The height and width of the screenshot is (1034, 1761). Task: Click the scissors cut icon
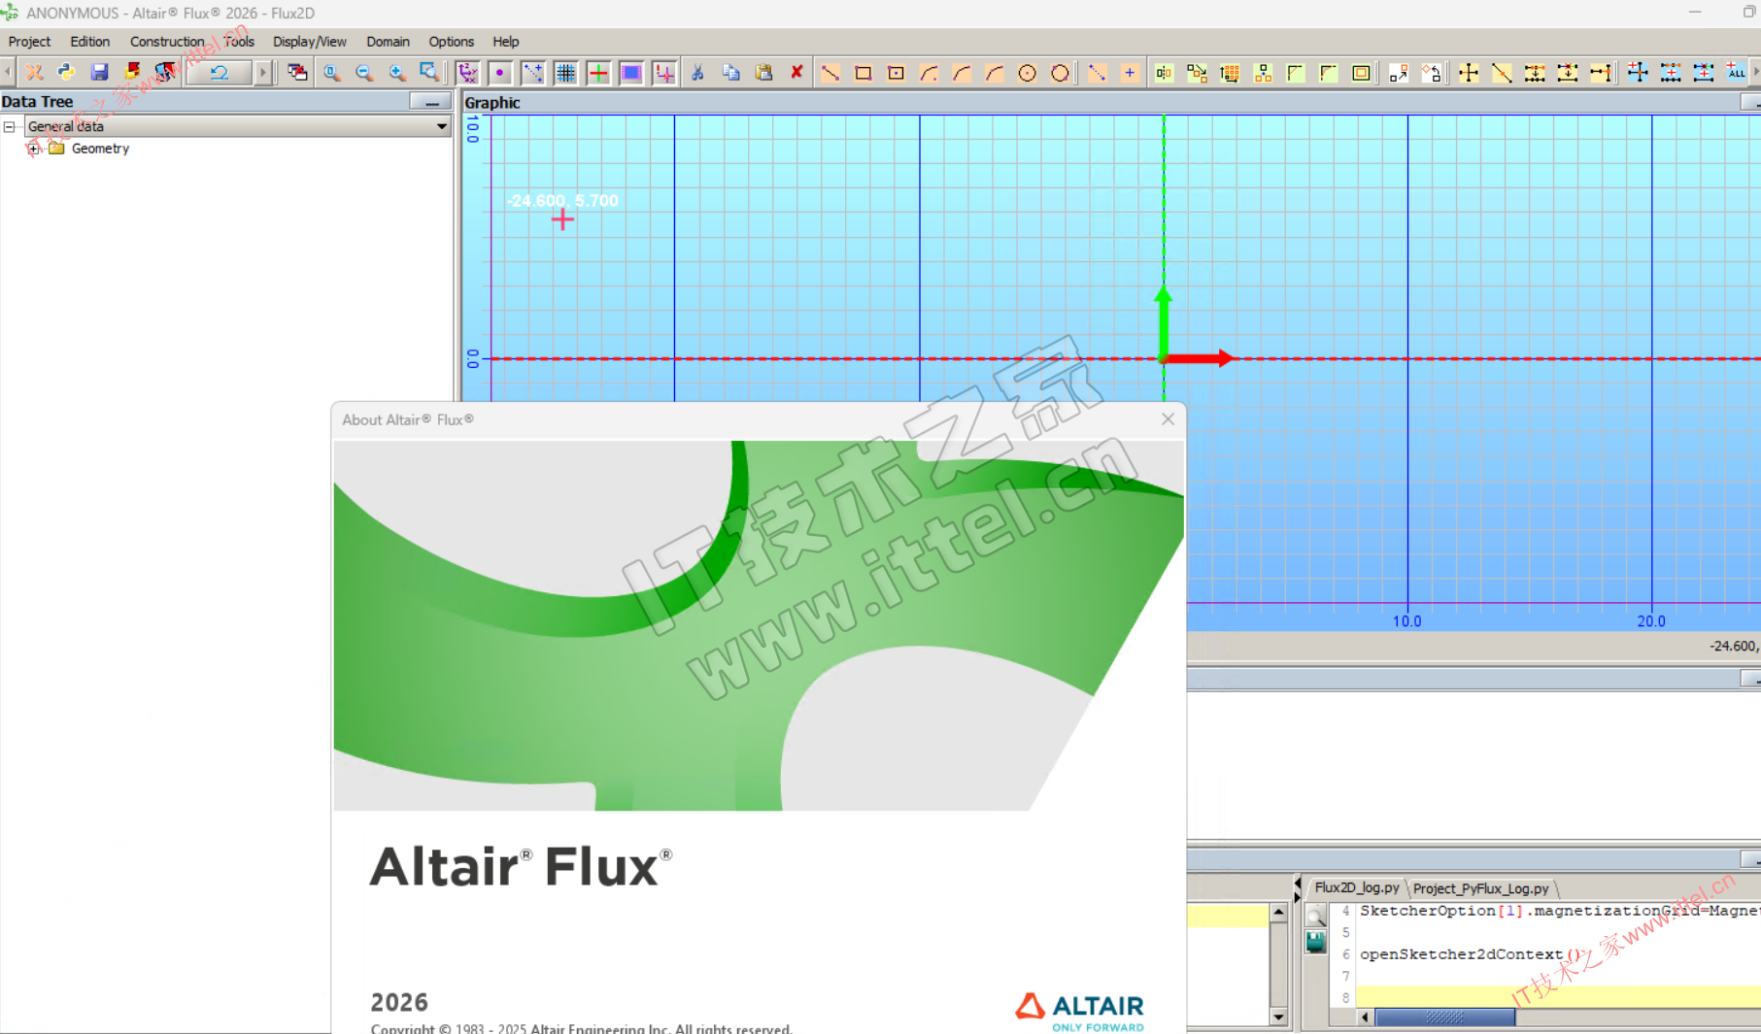pyautogui.click(x=697, y=72)
